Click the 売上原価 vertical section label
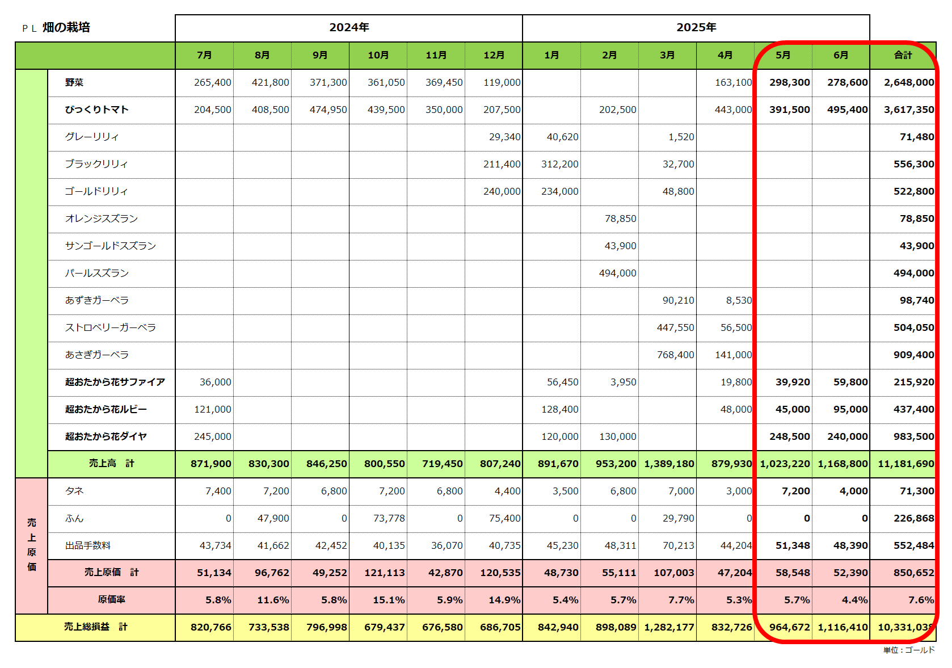 point(32,545)
